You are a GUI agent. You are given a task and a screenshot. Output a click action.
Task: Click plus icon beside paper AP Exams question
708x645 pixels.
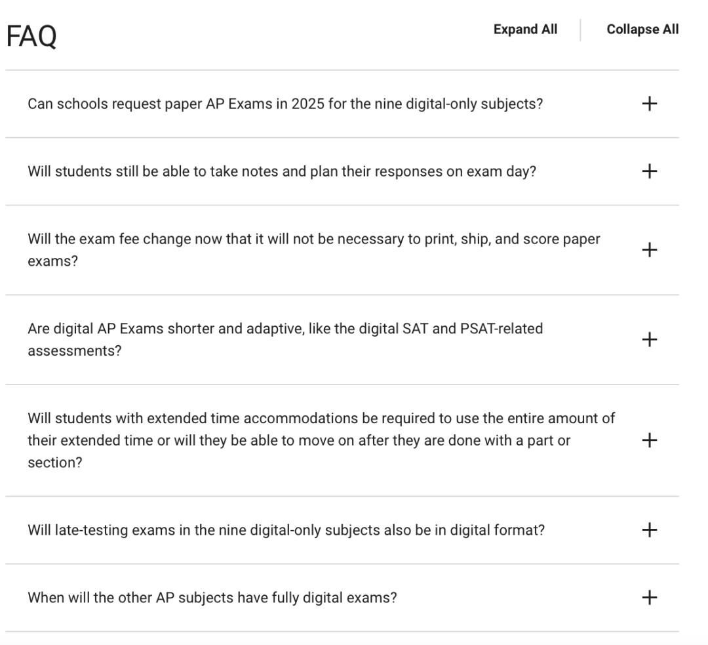(649, 104)
